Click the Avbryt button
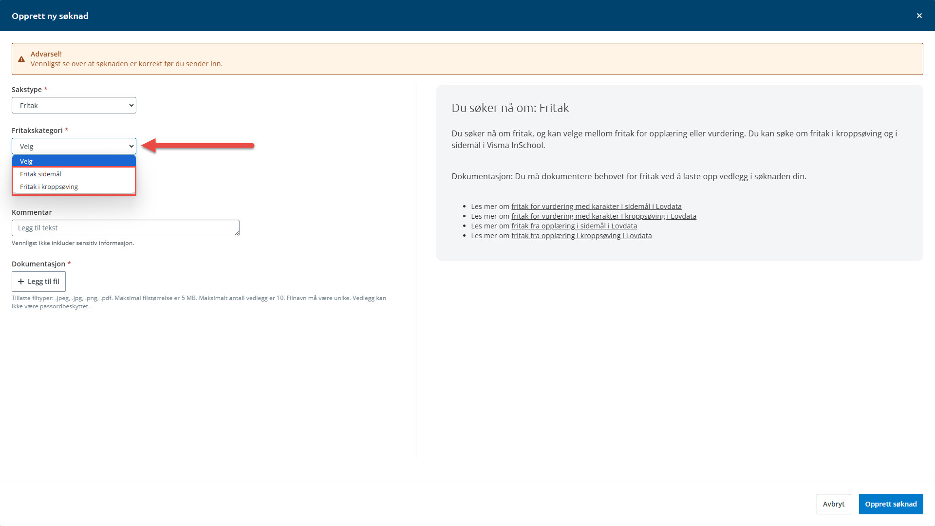 pos(833,504)
